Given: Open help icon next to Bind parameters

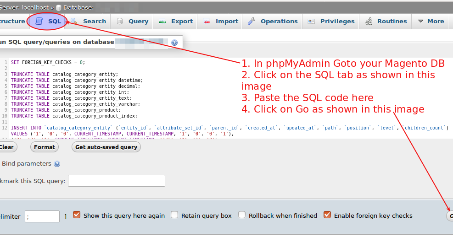Looking at the screenshot, I should 57,164.
